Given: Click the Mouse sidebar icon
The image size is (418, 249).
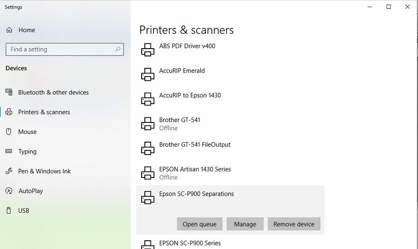Looking at the screenshot, I should tap(9, 132).
